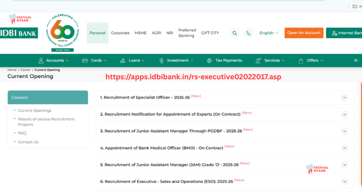
Task: Select the NRI tab
Action: coord(169,33)
